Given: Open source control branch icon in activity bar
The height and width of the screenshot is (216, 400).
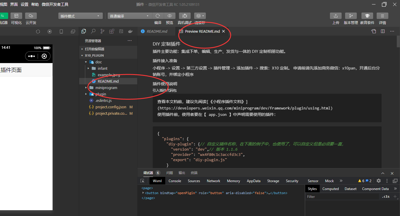Looking at the screenshot, I should point(102,31).
